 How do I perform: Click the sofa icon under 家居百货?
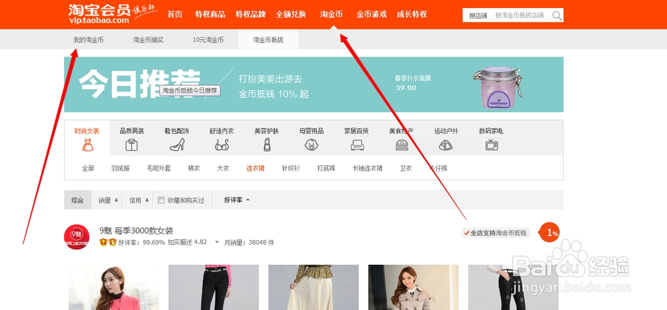357,145
